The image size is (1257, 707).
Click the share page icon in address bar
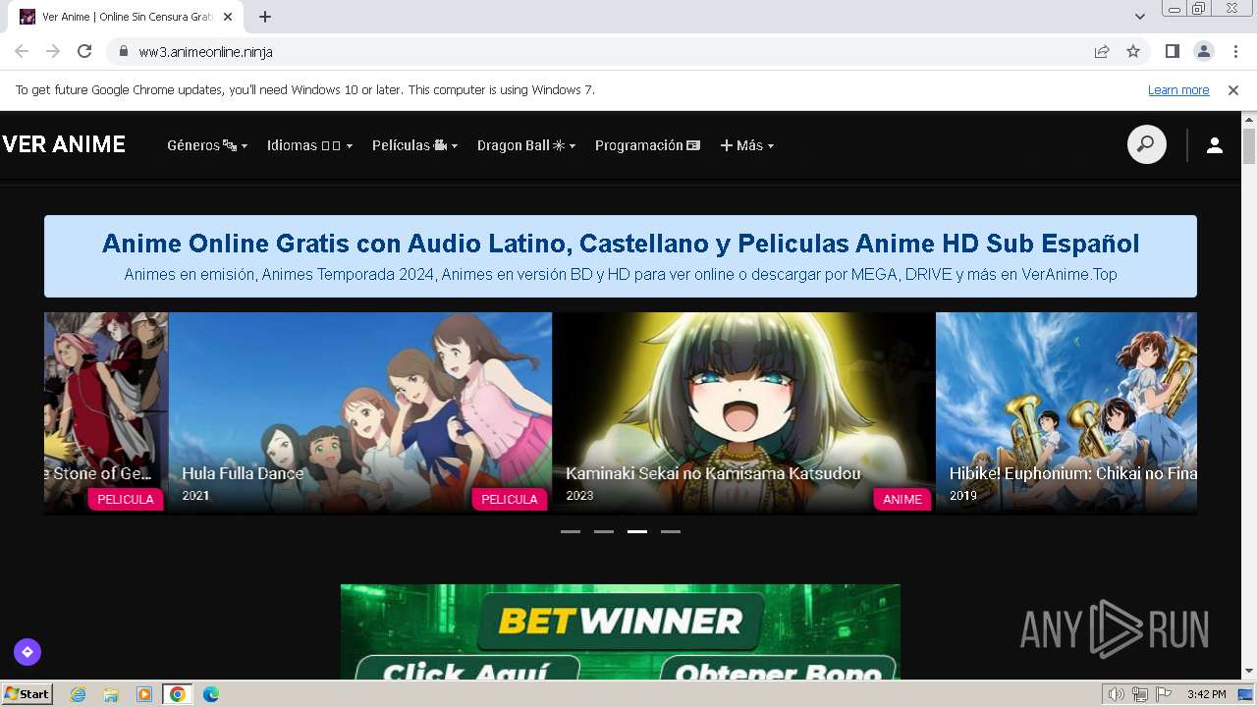click(1102, 51)
